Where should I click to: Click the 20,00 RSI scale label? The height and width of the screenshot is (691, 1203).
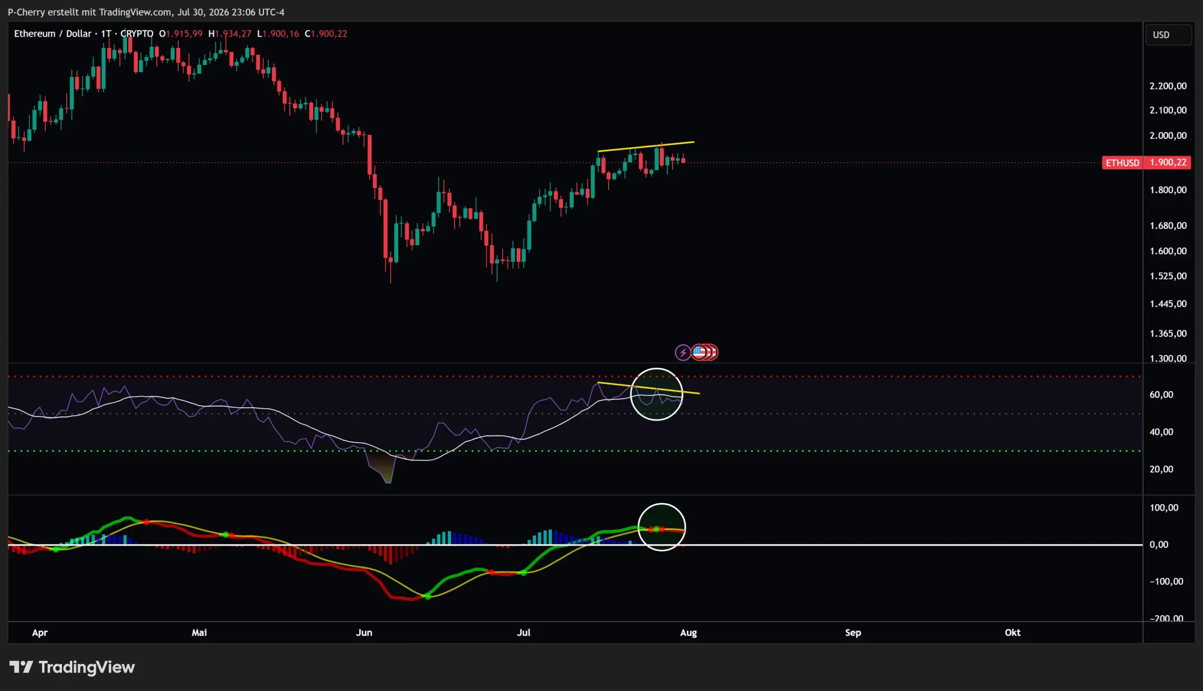pos(1161,469)
